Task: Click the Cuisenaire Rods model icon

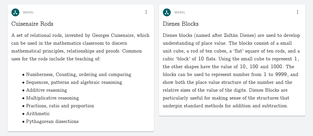Action: pyautogui.click(x=15, y=12)
